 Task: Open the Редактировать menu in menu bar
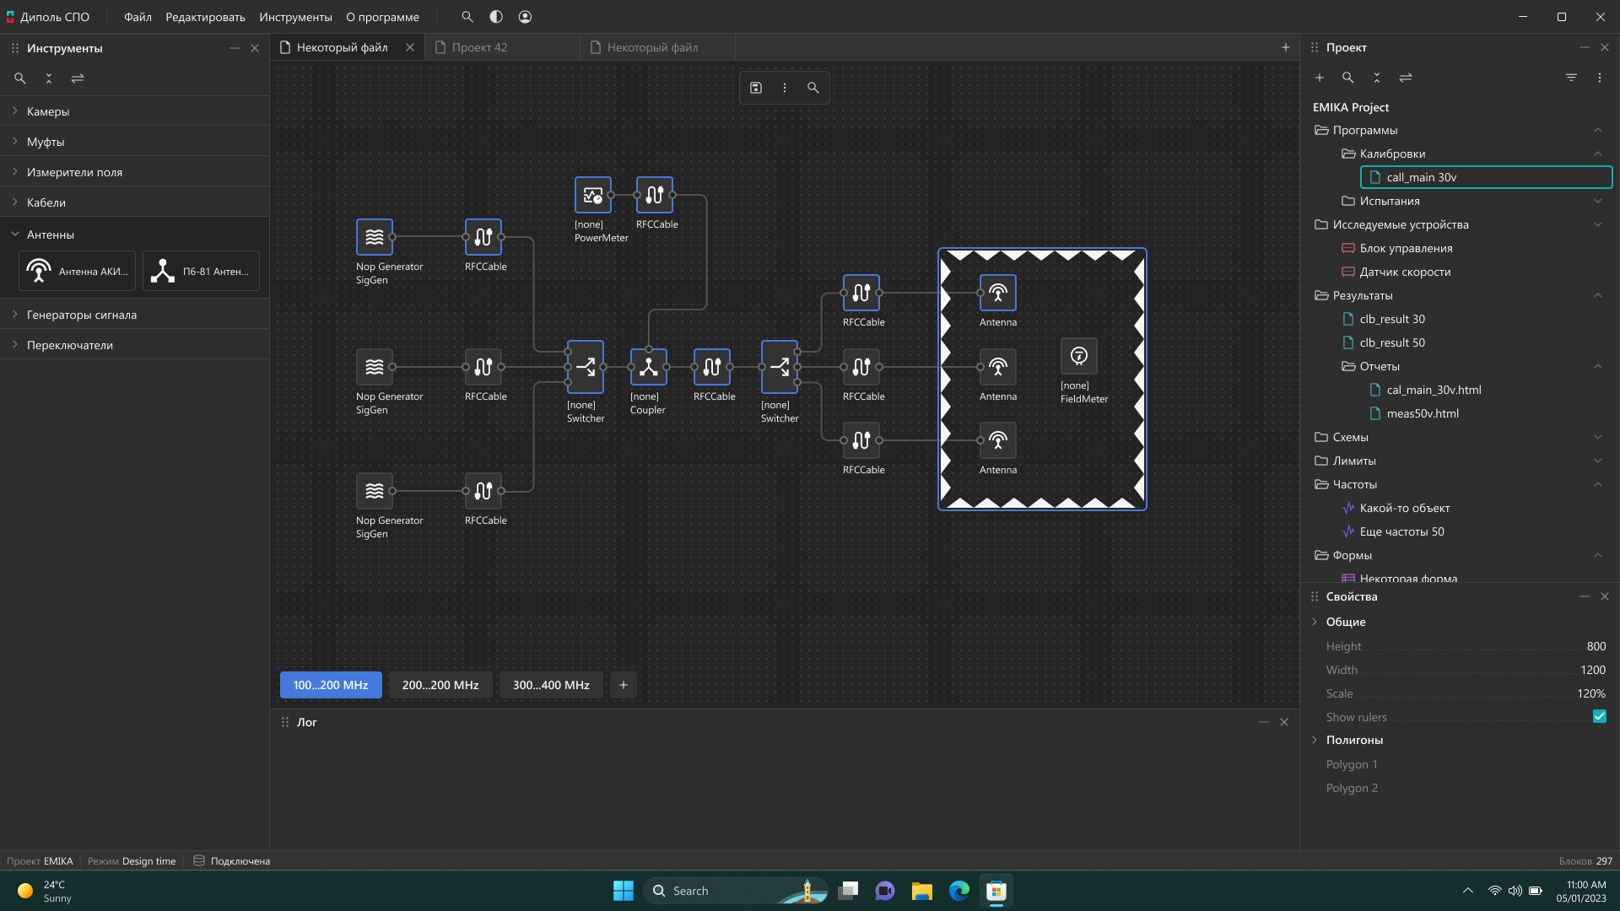(205, 17)
